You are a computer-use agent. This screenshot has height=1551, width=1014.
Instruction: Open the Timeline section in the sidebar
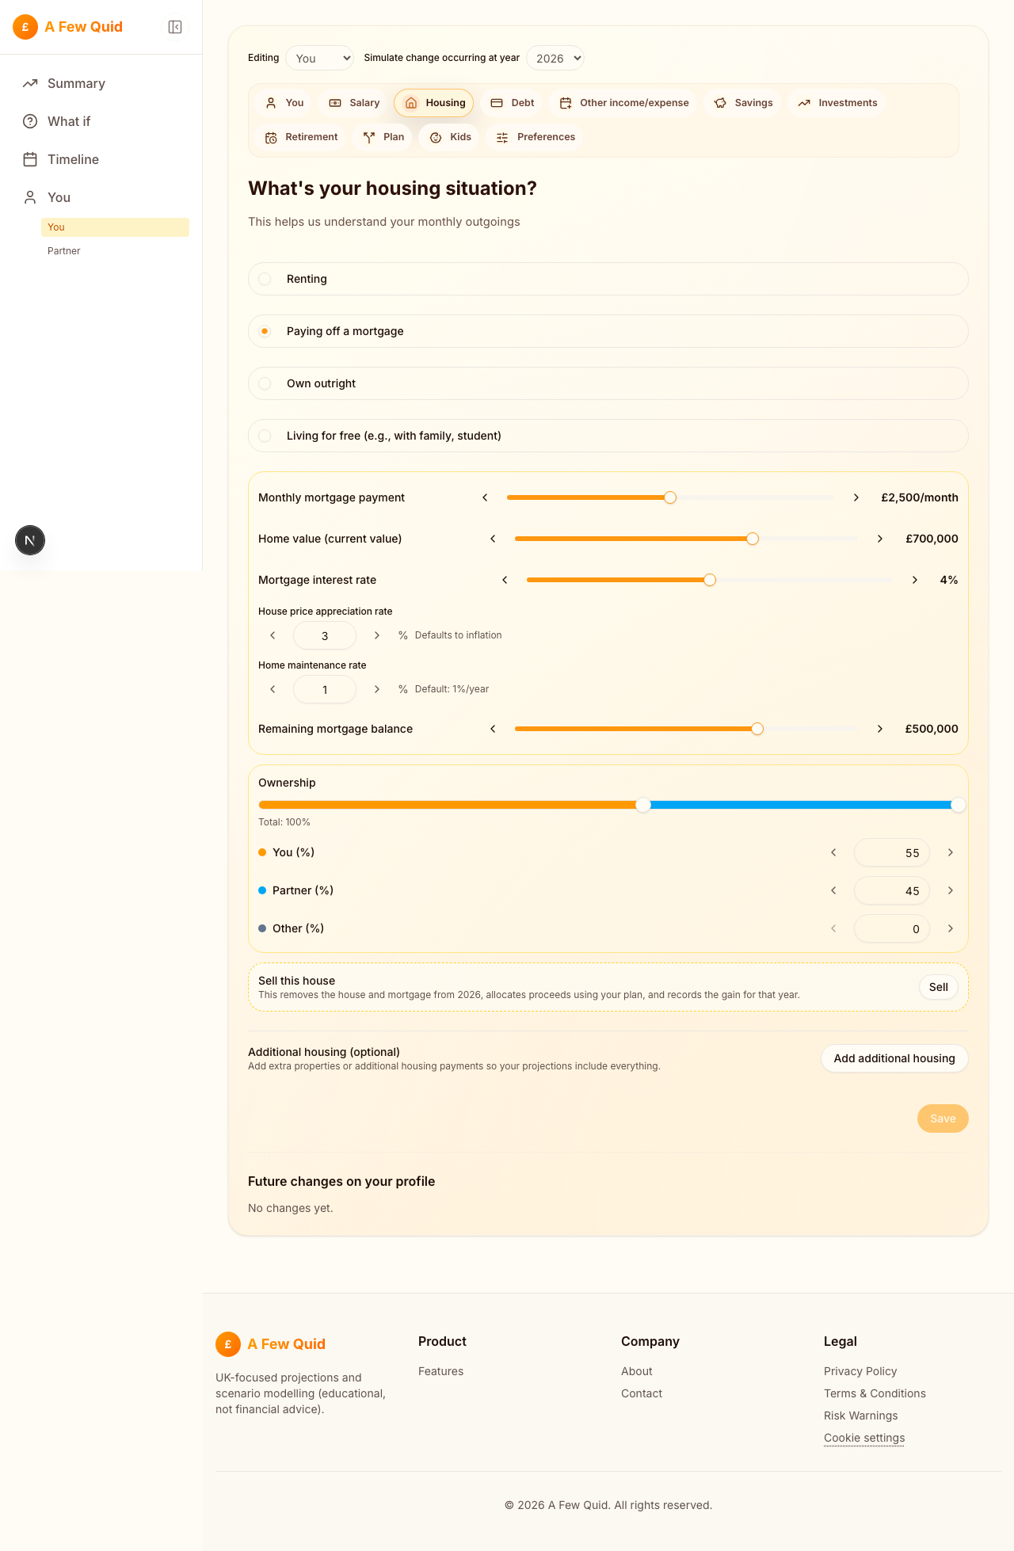click(x=73, y=159)
